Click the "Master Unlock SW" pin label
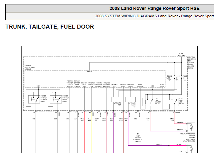 tap(92, 84)
